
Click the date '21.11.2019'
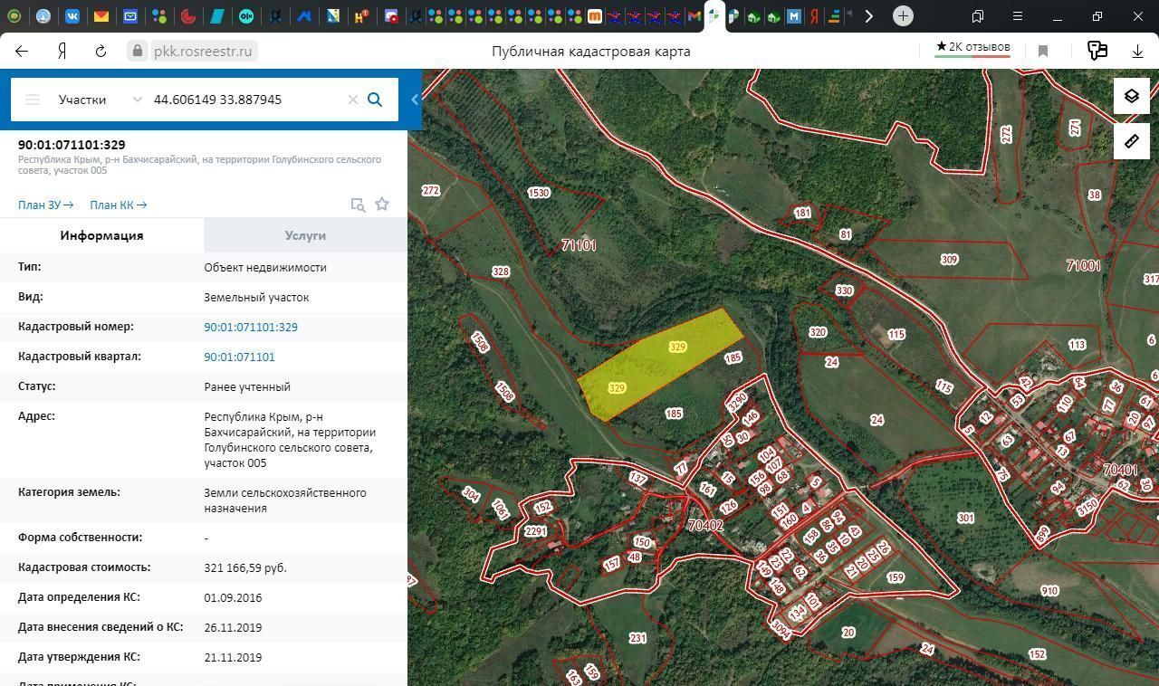click(233, 657)
